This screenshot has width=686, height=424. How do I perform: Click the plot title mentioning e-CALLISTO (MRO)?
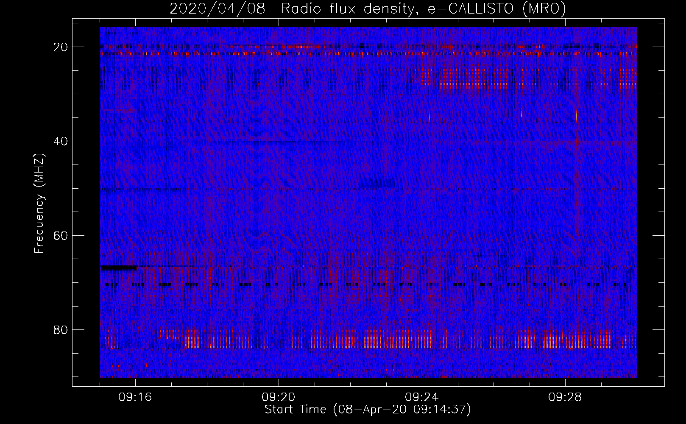click(x=368, y=8)
